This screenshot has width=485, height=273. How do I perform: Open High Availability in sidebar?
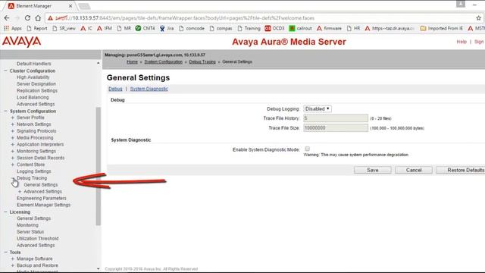click(33, 77)
